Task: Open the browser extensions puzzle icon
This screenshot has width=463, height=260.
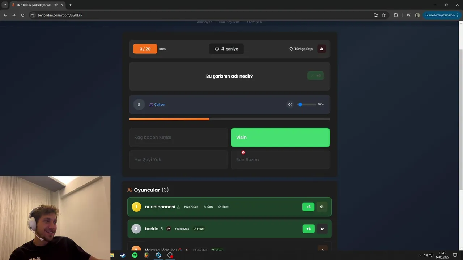Action: (x=396, y=15)
